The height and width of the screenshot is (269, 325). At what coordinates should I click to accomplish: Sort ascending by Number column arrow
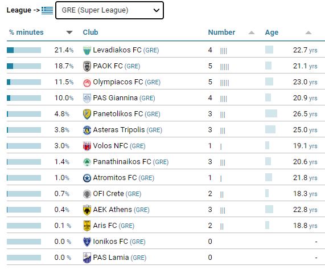click(x=252, y=32)
